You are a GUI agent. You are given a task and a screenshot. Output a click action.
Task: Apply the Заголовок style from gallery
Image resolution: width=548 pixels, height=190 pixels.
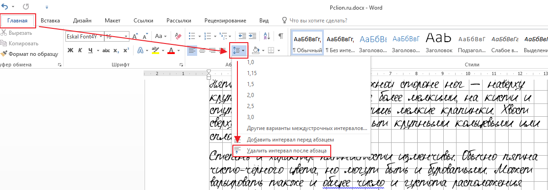[x=439, y=42]
